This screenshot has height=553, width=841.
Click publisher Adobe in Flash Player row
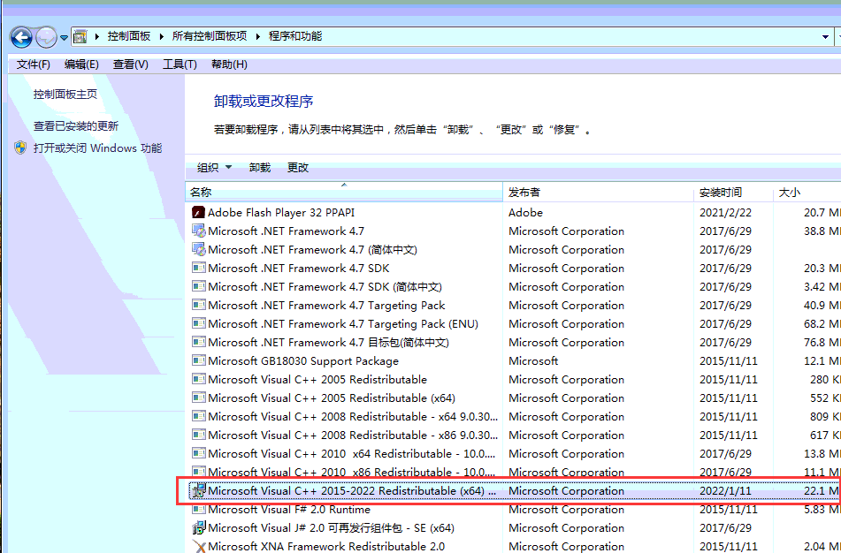pos(525,213)
